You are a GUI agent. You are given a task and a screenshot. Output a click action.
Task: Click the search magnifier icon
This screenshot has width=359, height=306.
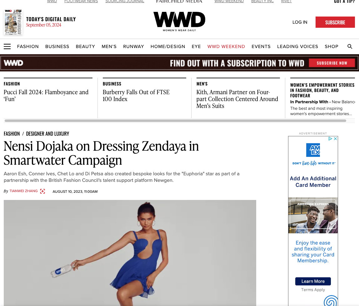350,46
